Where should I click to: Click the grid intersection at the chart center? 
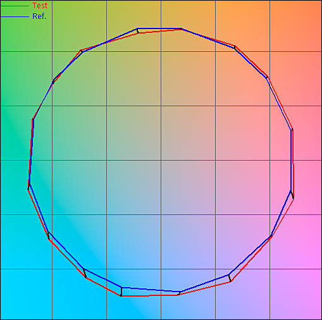tap(161, 160)
